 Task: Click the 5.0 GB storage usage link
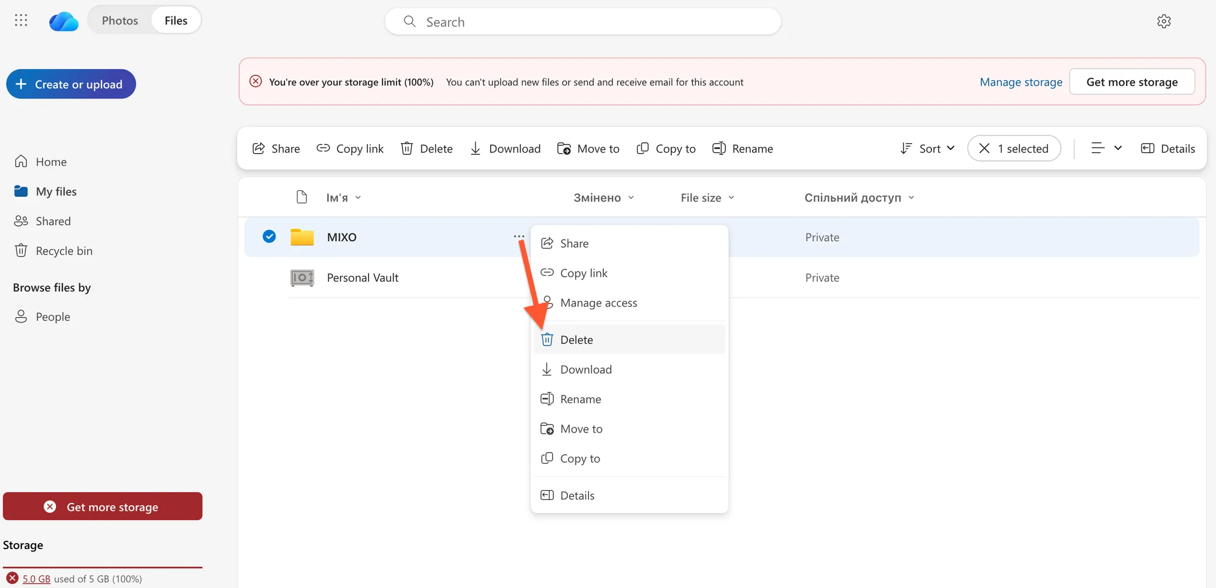[x=36, y=579]
